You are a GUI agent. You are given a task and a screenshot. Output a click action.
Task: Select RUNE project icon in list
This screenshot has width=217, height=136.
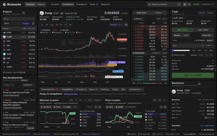click(4, 54)
